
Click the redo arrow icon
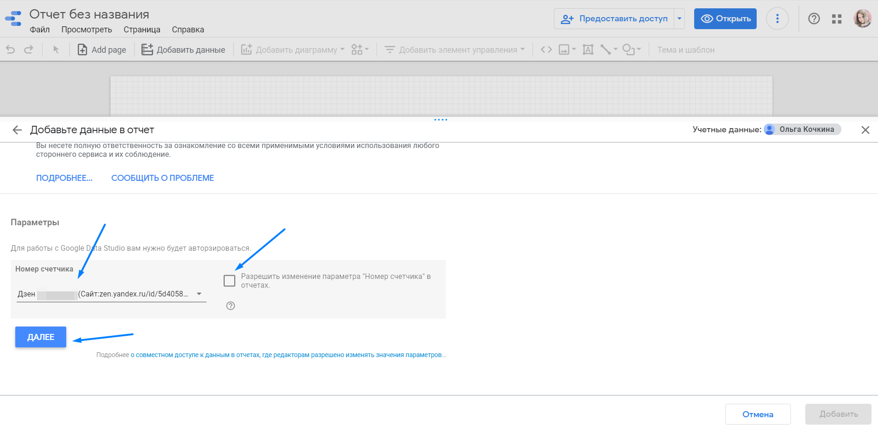click(29, 49)
